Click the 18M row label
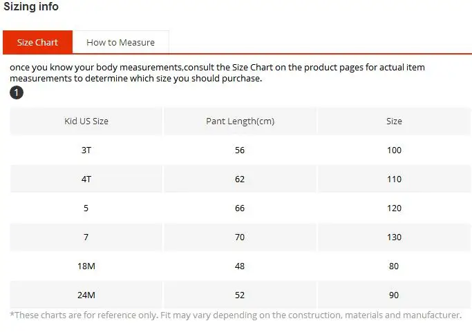Viewport: 472px width, 332px height. 86,266
